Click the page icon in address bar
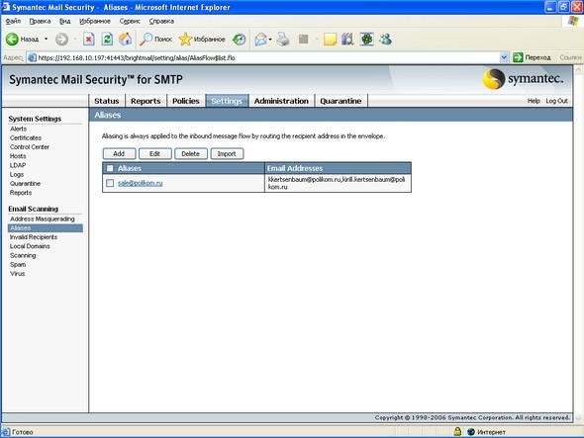 click(x=33, y=57)
